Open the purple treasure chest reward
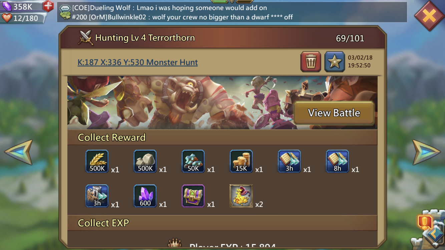Viewport: 445px width, 250px height. tap(193, 196)
